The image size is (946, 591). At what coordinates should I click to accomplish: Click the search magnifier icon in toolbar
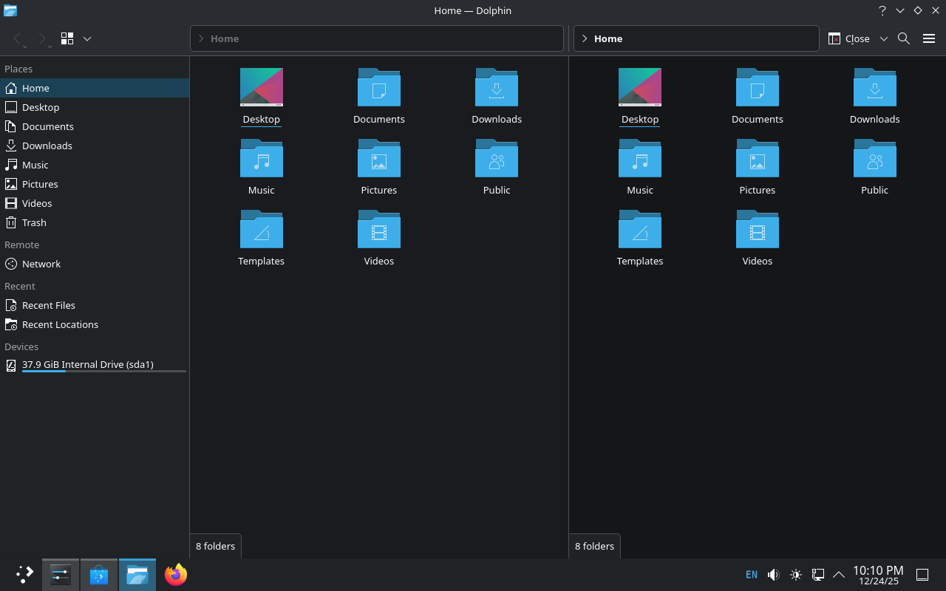point(903,38)
